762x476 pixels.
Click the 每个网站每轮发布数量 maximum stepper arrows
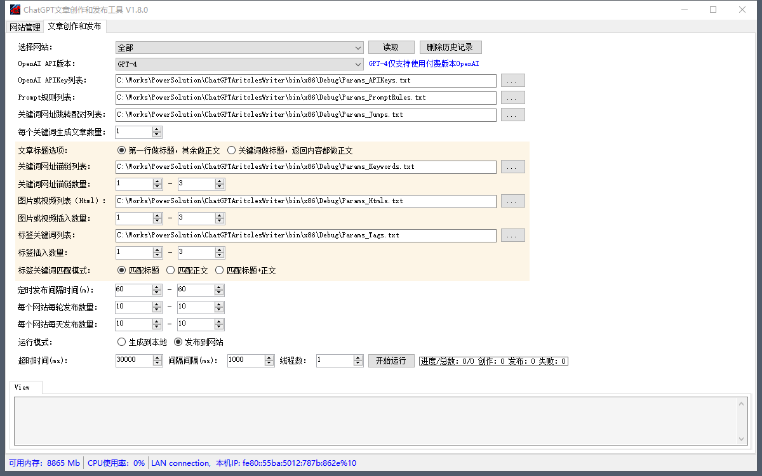pyautogui.click(x=219, y=307)
